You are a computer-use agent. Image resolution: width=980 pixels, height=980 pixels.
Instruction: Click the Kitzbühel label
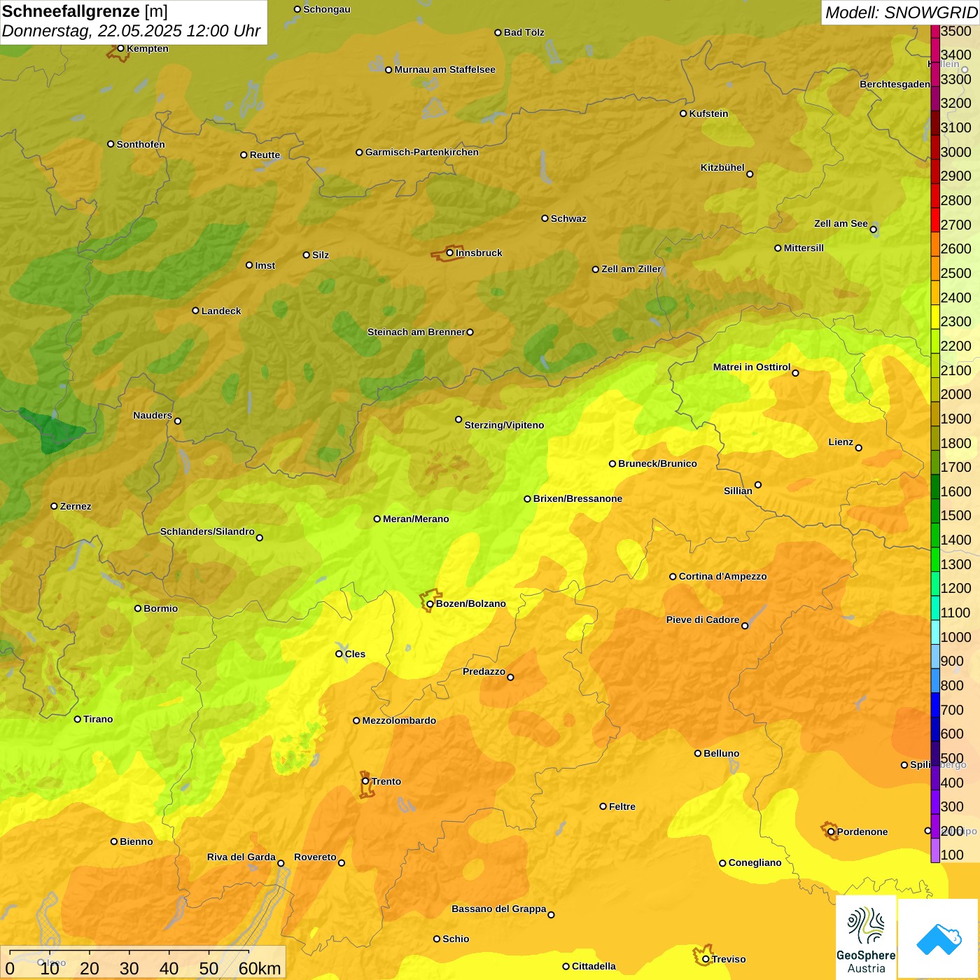pyautogui.click(x=722, y=167)
